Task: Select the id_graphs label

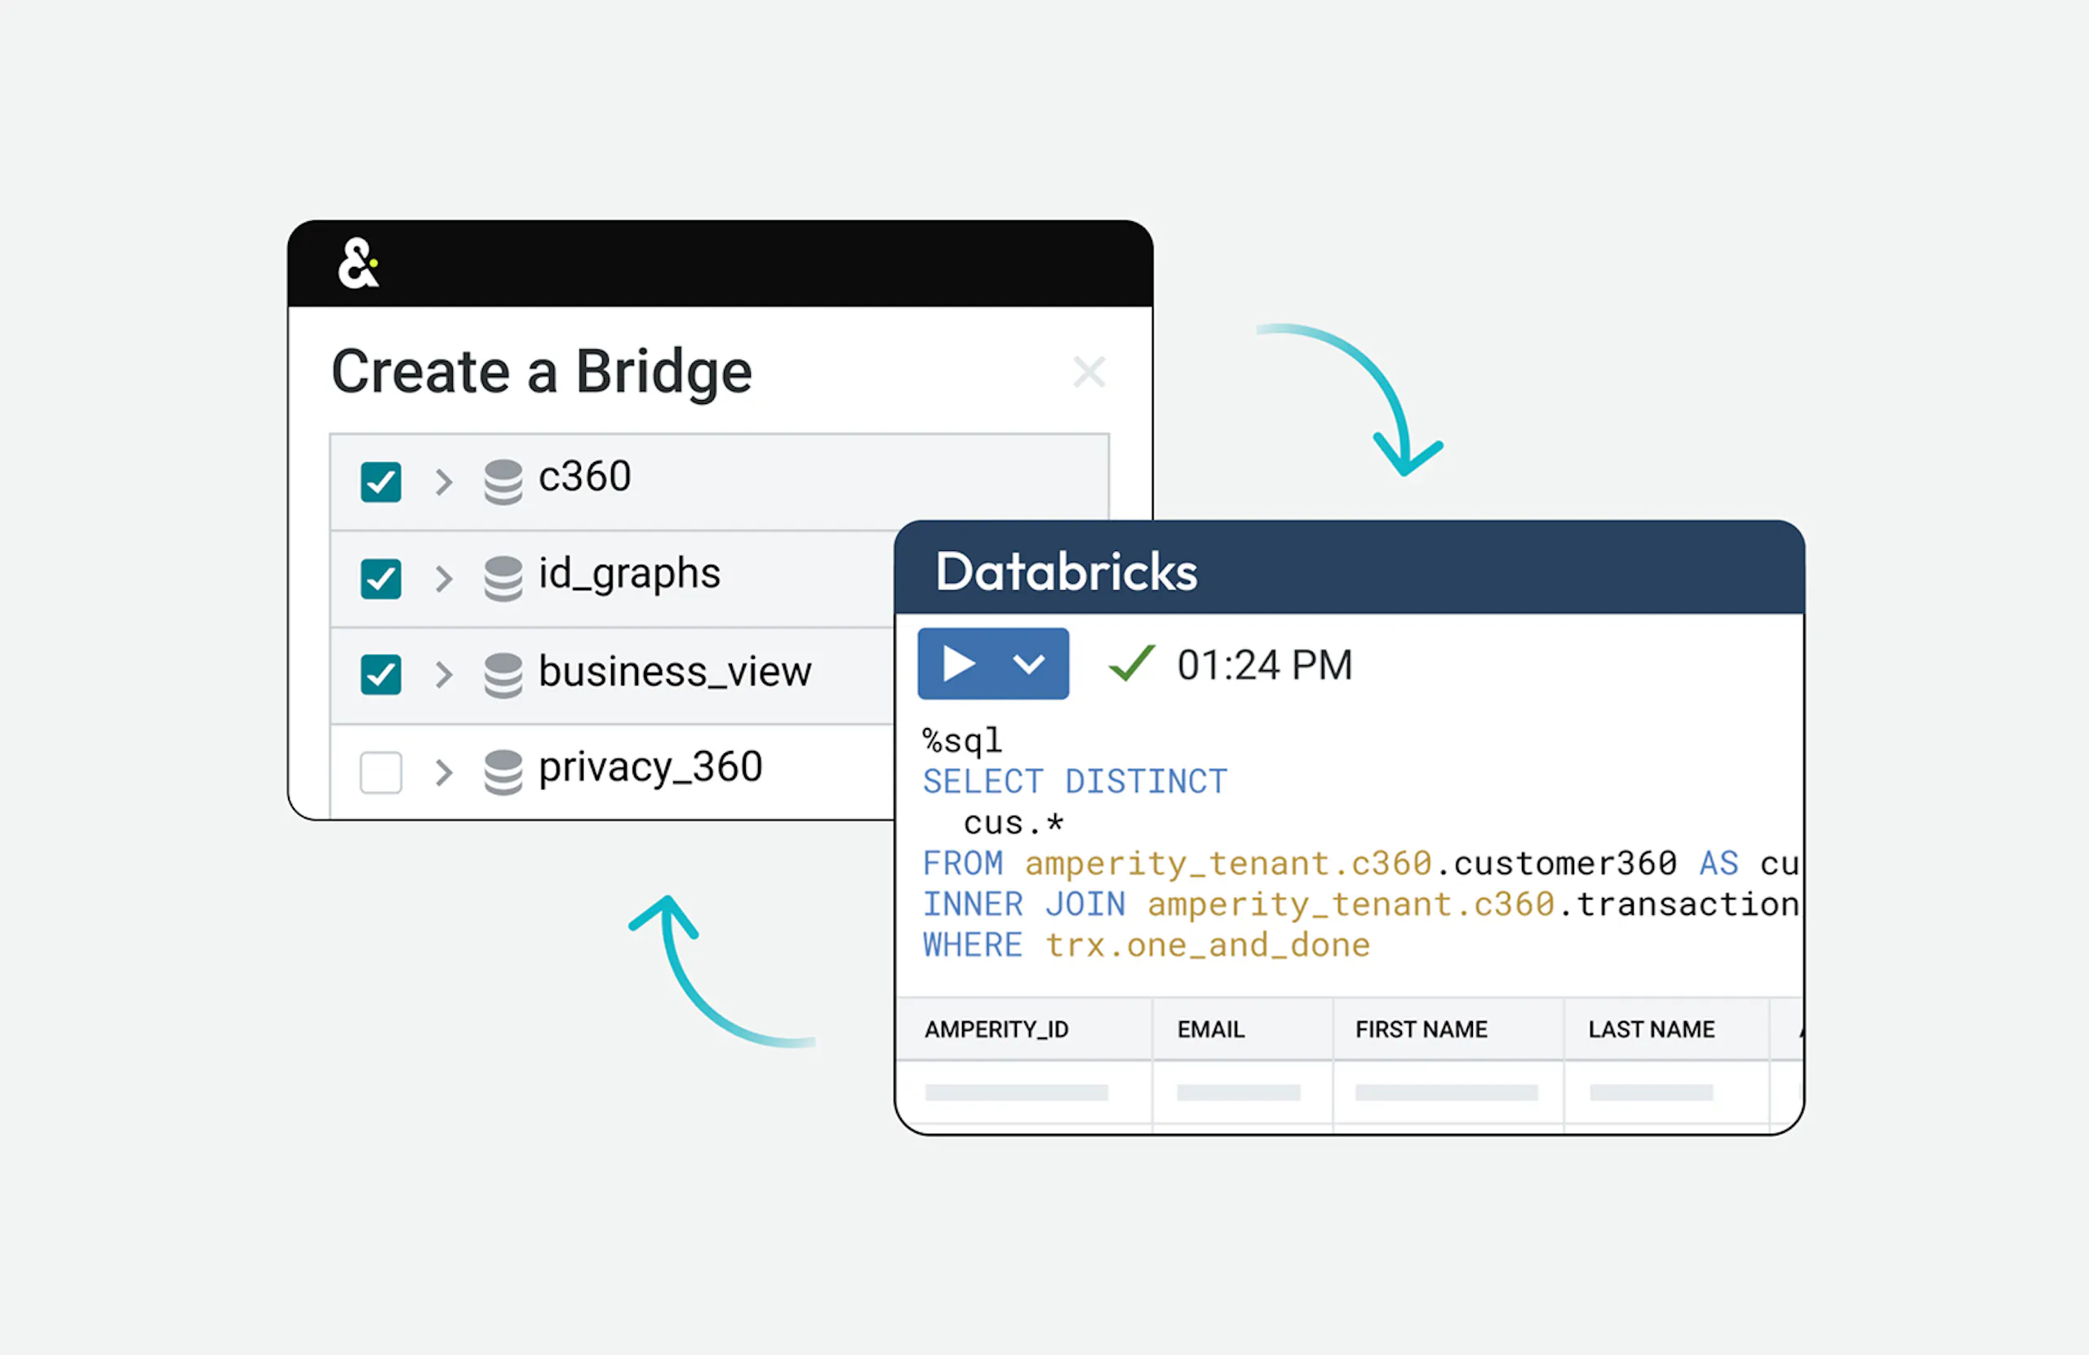Action: 629,575
